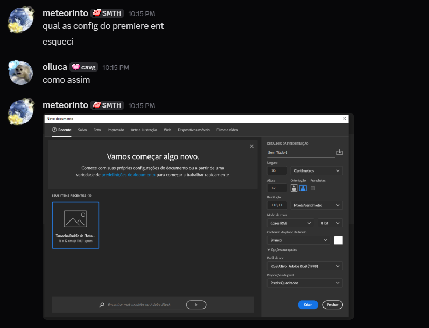Click meteorinto username in first message
The image size is (429, 328).
(65, 13)
